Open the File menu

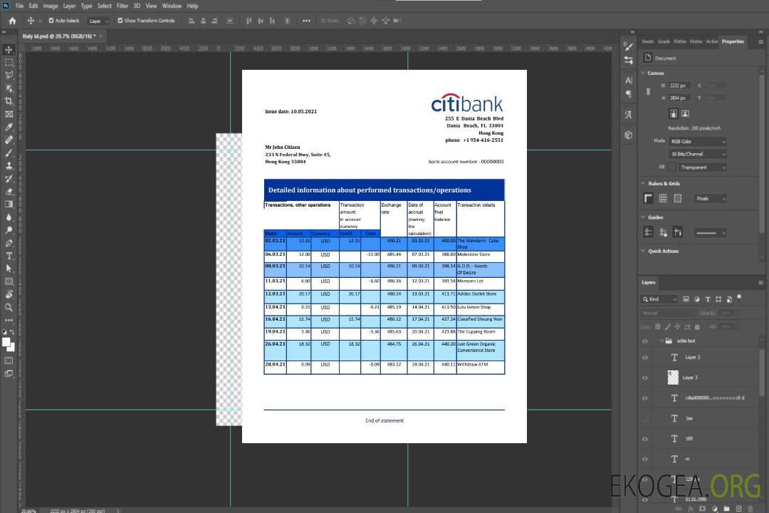point(19,6)
